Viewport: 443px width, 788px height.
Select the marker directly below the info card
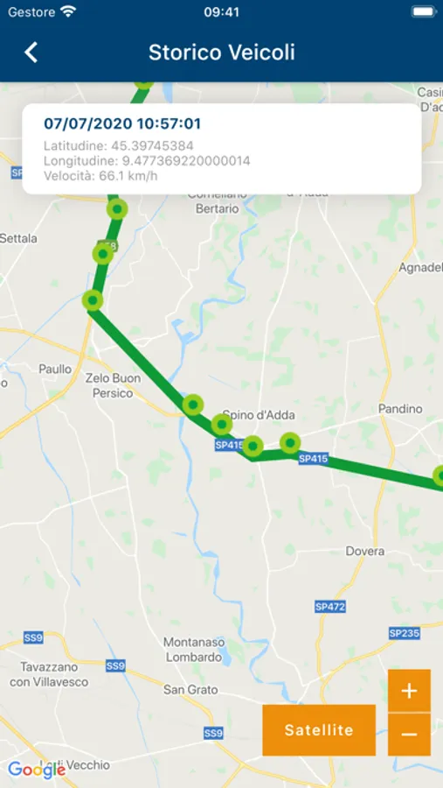[117, 209]
